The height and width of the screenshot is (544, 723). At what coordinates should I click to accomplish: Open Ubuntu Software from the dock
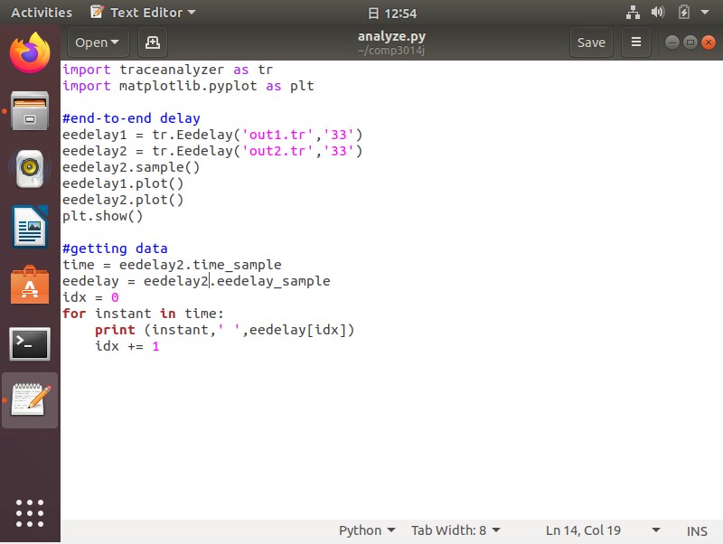30,285
